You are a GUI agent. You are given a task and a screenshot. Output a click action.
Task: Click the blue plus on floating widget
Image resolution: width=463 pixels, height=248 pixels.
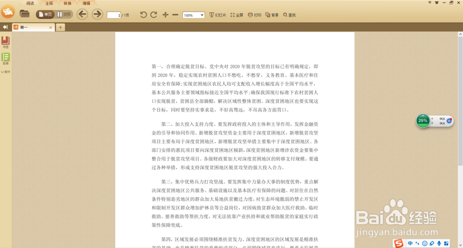click(x=449, y=121)
